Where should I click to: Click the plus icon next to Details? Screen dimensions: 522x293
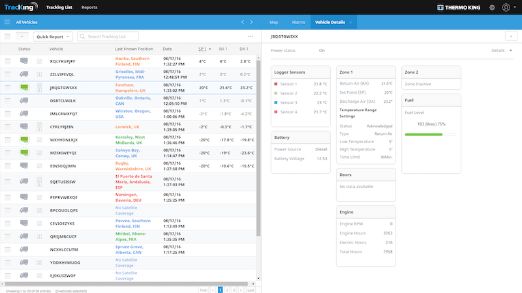pos(510,50)
